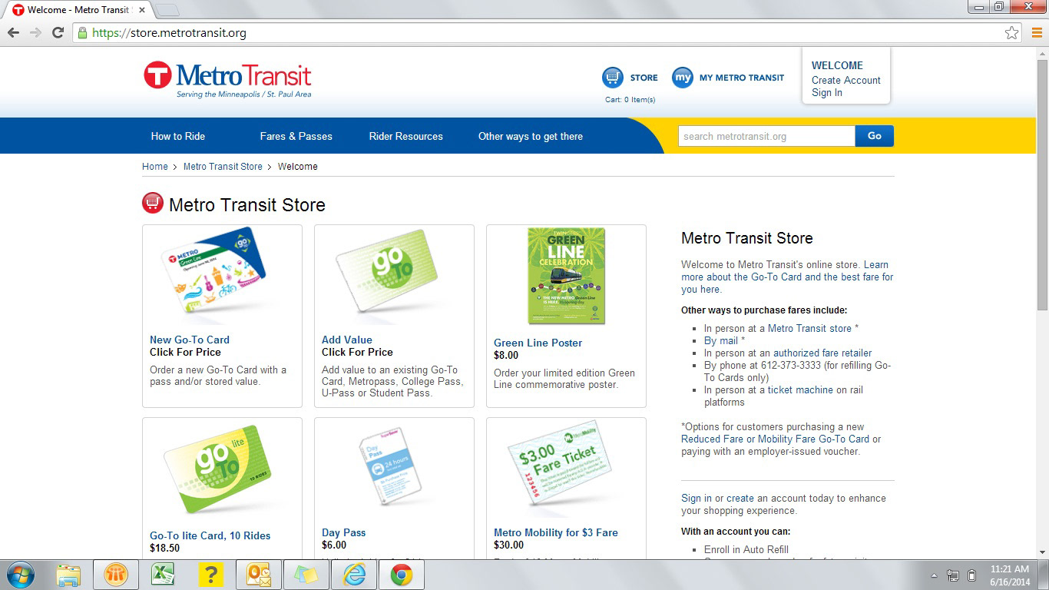Click the browser back arrow

pyautogui.click(x=13, y=32)
